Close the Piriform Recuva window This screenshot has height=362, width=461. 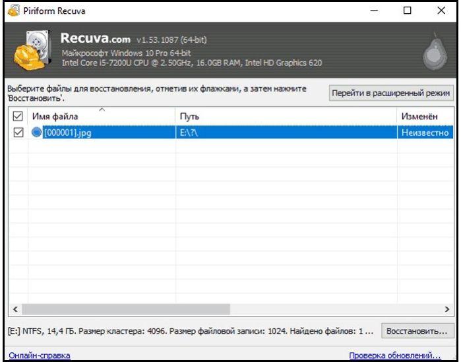[x=441, y=11]
